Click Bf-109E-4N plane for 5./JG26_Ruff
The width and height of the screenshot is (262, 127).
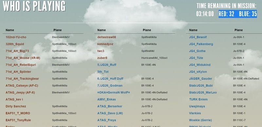click(149, 65)
